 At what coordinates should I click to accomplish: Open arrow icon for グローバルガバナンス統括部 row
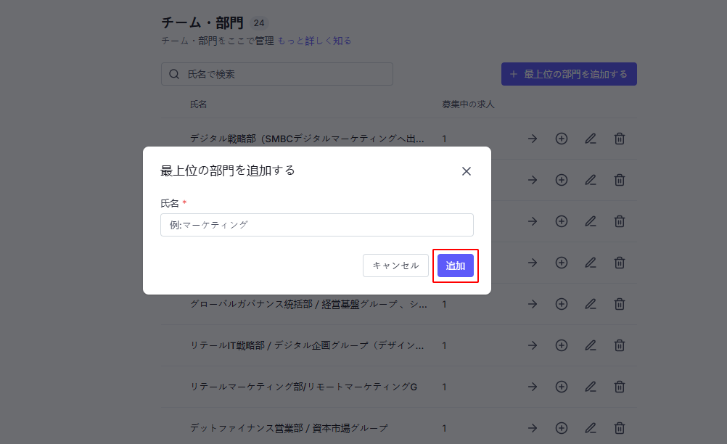(x=533, y=304)
